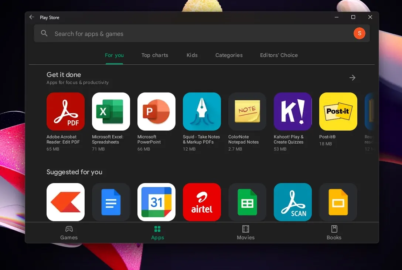Open Adobe Acrobat Reader app icon
This screenshot has width=402, height=270.
pyautogui.click(x=65, y=111)
